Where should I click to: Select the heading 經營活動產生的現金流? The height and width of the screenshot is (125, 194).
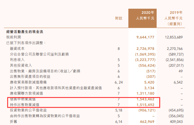tap(25, 32)
